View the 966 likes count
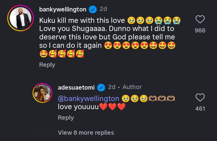Viewport: 217px width, 141px height. click(x=200, y=30)
